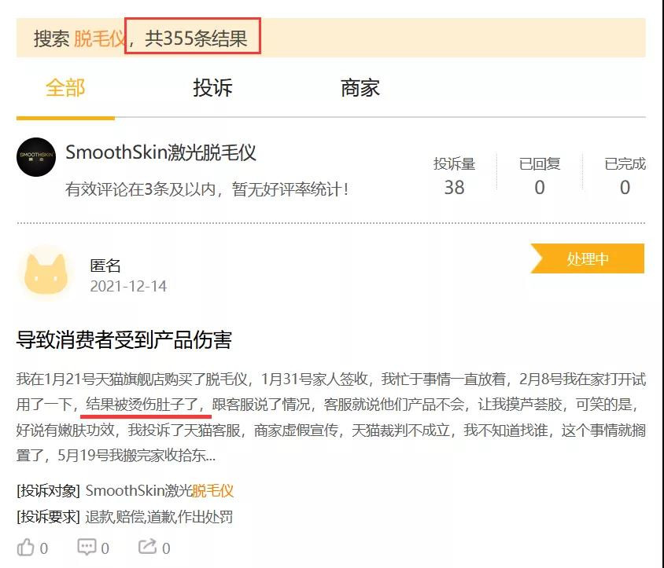Click the SmoothSkin merchant logo avatar
Screen dimensions: 664x568
[x=36, y=157]
